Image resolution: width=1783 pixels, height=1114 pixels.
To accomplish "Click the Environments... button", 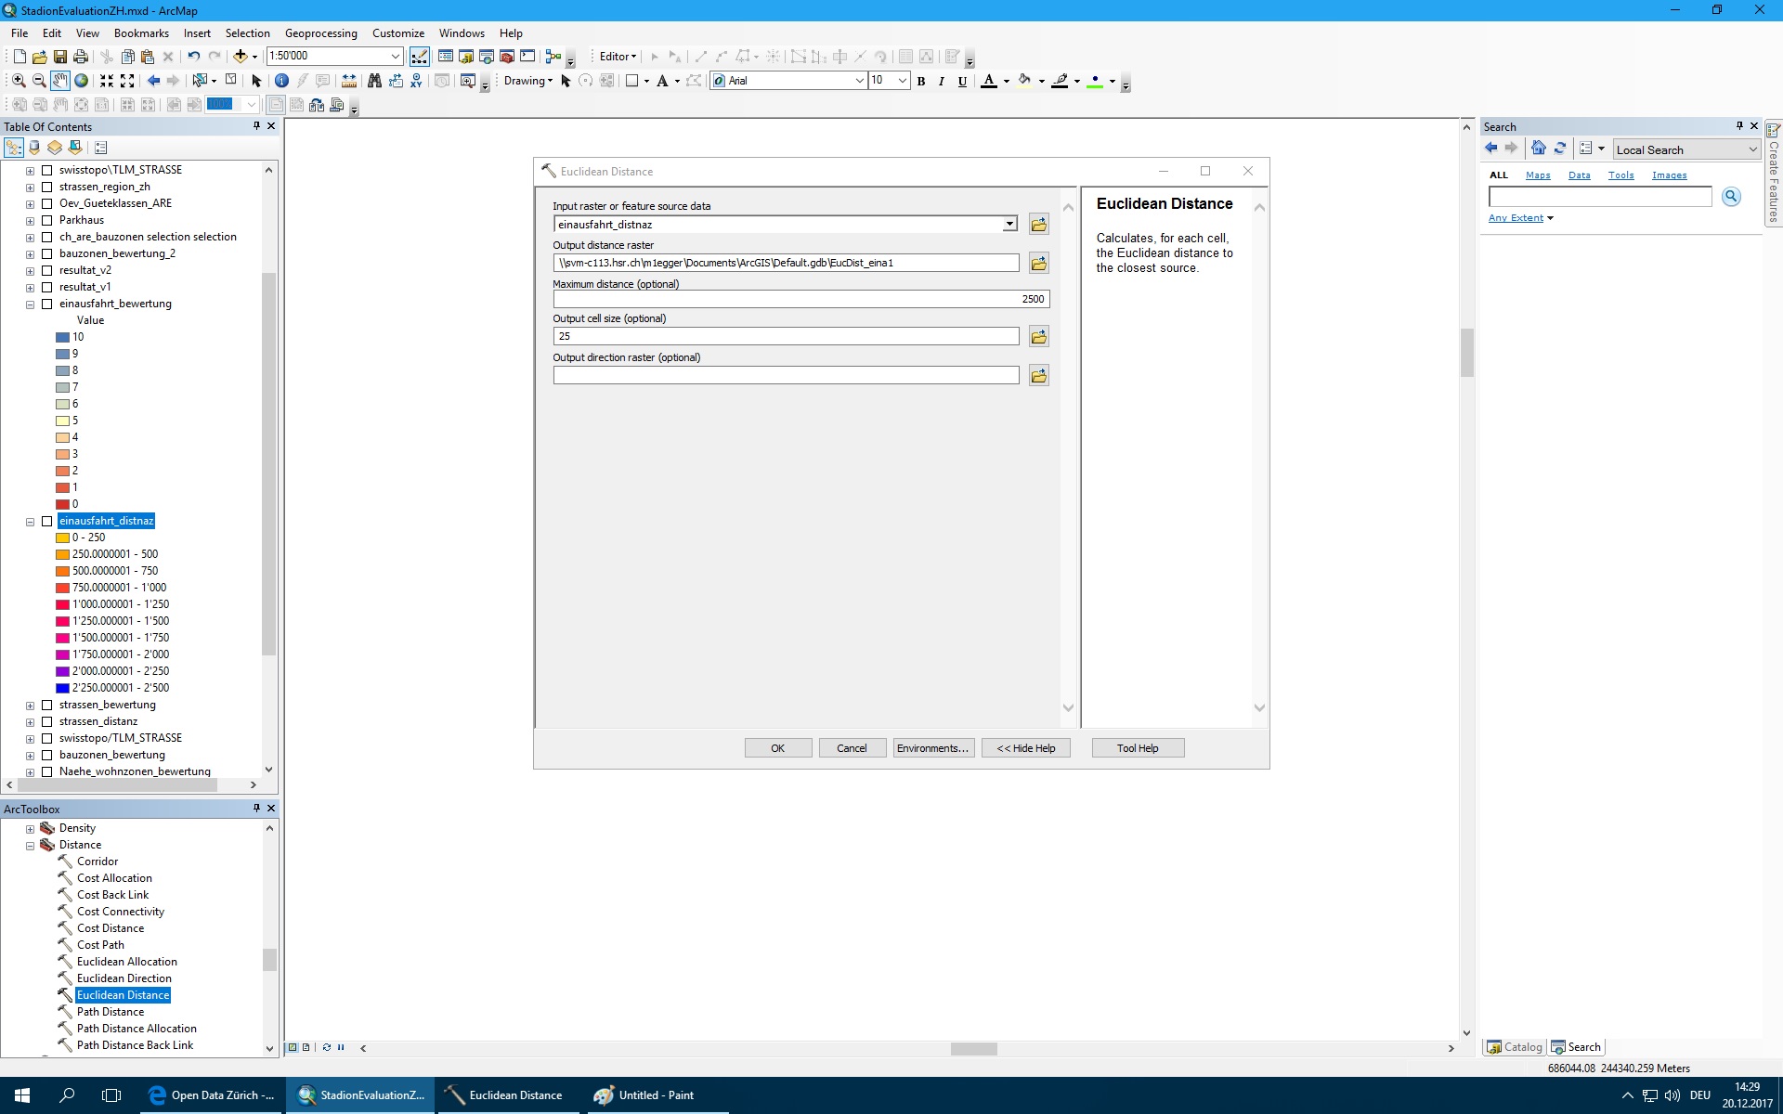I will coord(931,748).
